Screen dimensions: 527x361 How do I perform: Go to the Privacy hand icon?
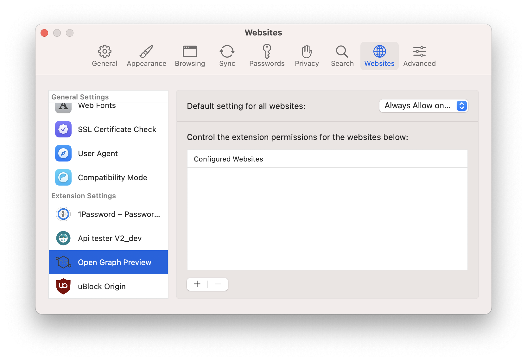pos(307,56)
